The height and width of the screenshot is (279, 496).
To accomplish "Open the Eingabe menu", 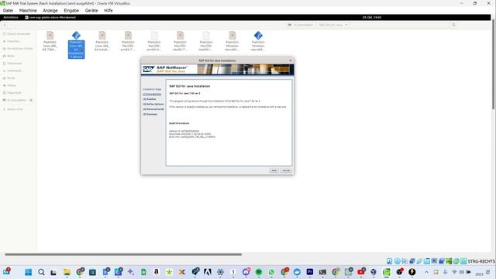I will [71, 10].
